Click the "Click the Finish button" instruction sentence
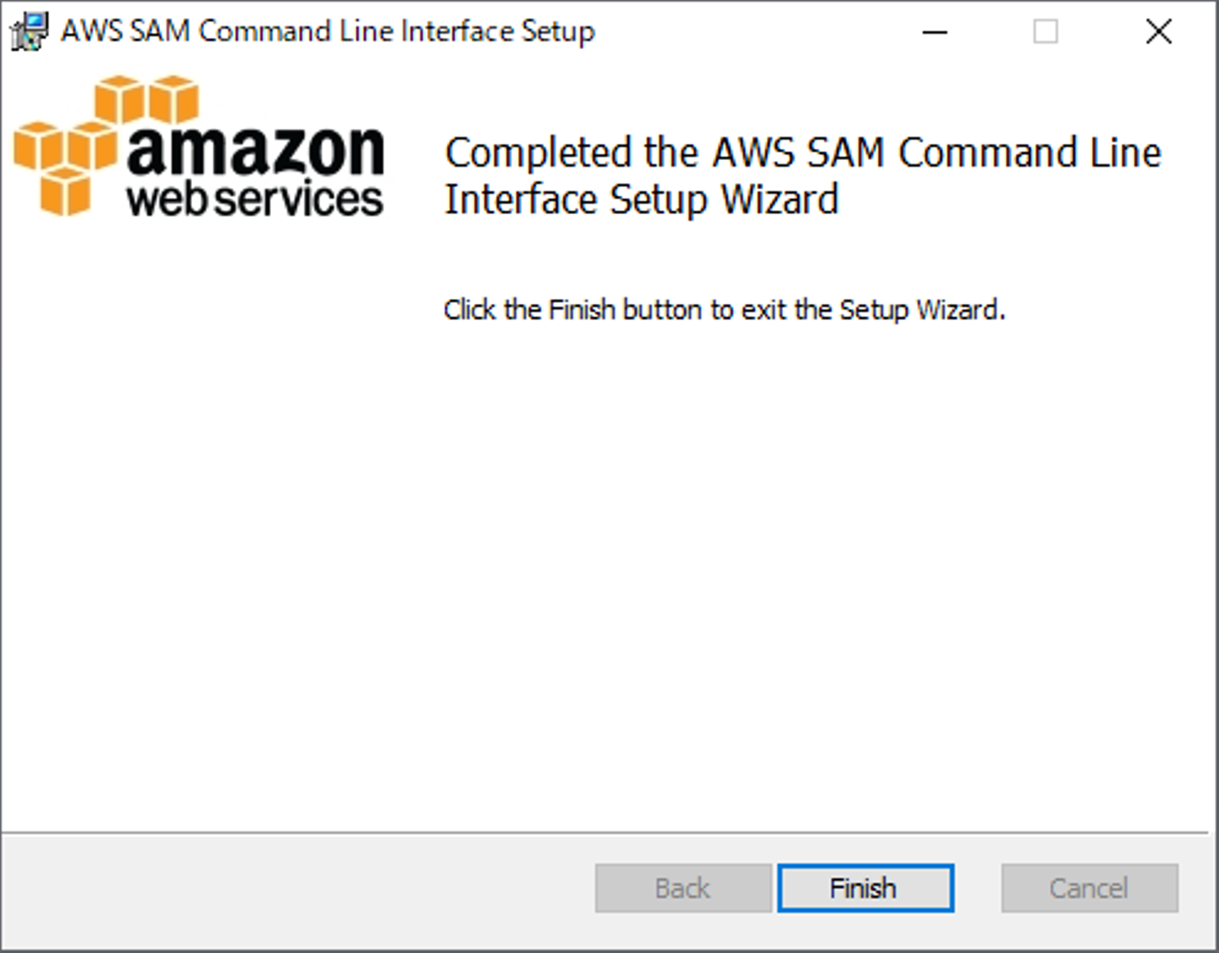 click(724, 310)
